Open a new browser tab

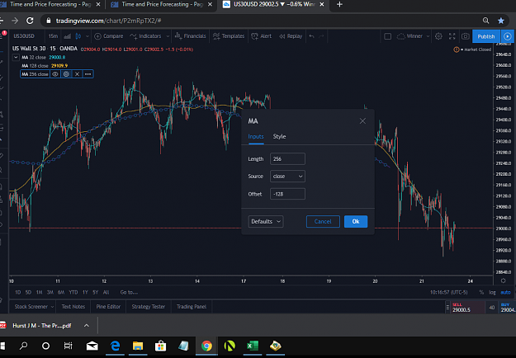[339, 4]
